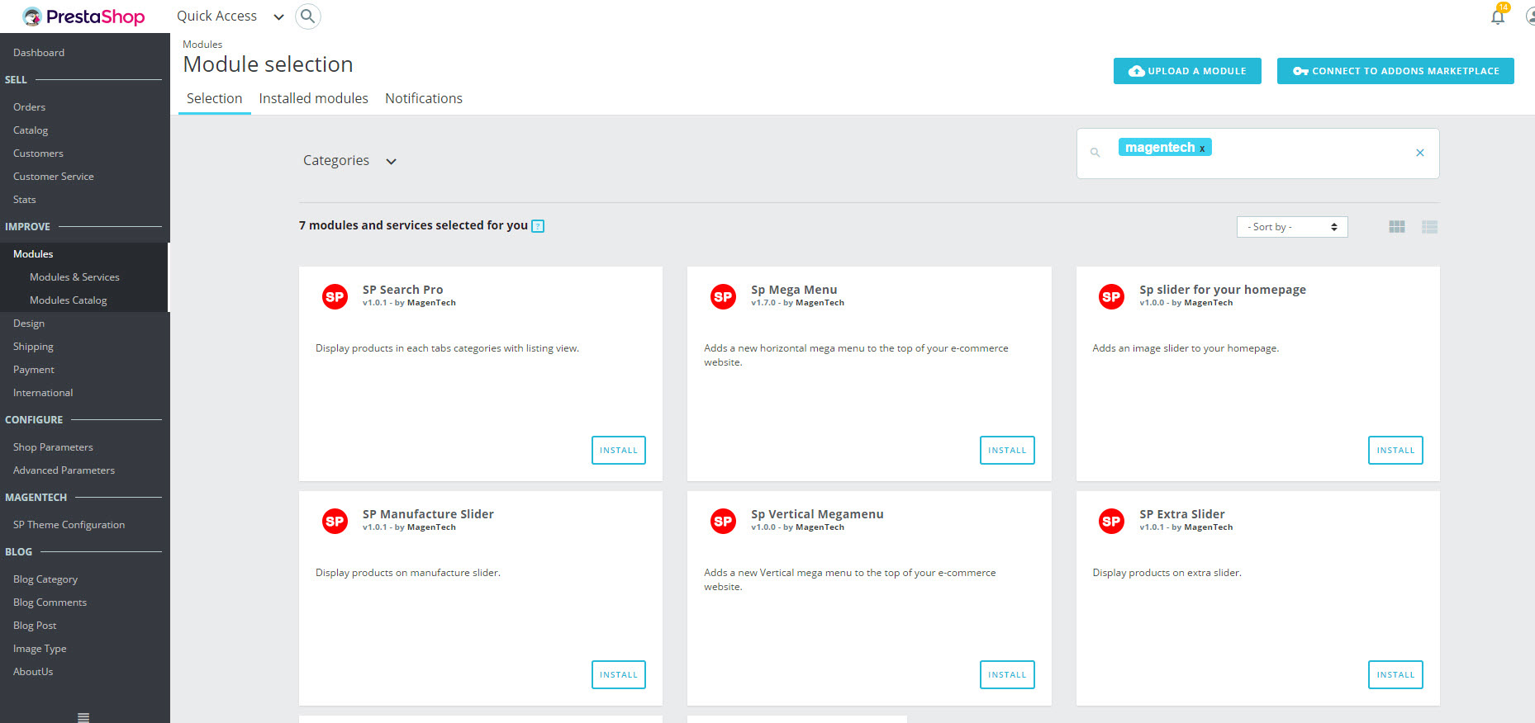Switch to the Selection tab
Viewport: 1535px width, 723px height.
click(214, 98)
